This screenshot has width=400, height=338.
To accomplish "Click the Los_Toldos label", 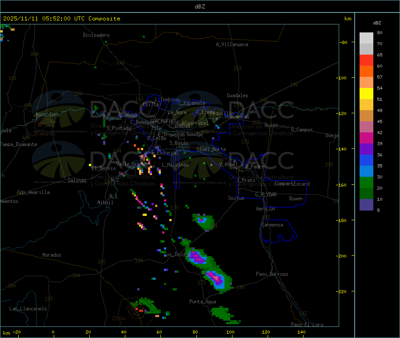I will [176, 254].
